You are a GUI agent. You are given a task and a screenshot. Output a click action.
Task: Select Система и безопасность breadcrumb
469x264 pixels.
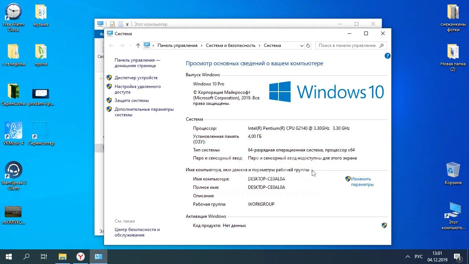pyautogui.click(x=230, y=45)
